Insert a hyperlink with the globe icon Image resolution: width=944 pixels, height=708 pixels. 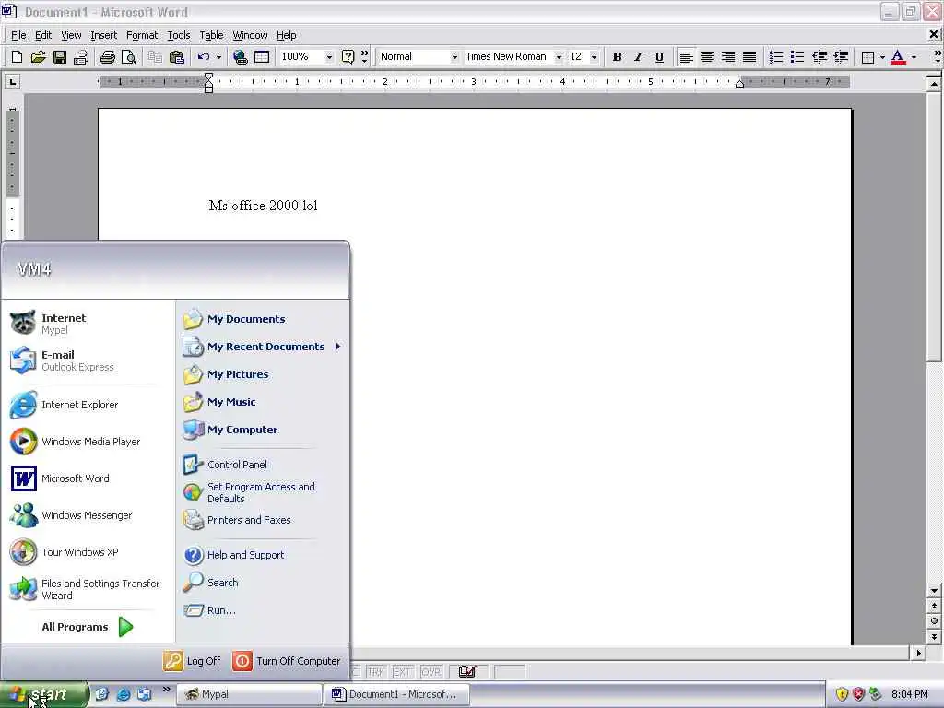(241, 56)
